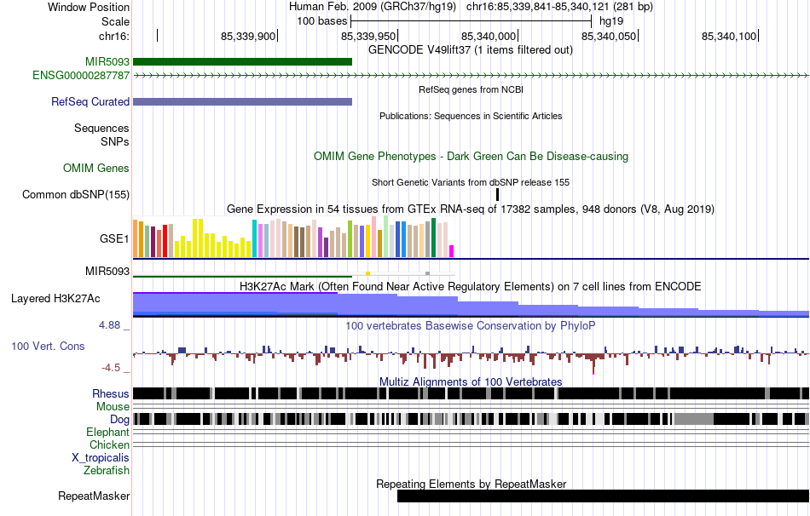This screenshot has width=810, height=516.
Task: Click the Layered H3K27Ac track label
Action: coord(55,299)
